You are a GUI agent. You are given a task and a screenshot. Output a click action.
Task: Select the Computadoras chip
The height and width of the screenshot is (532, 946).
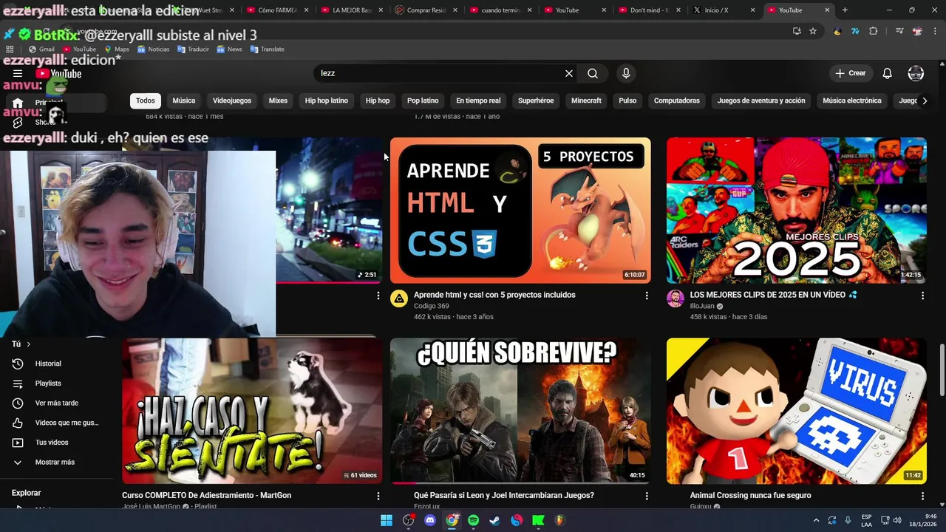677,100
